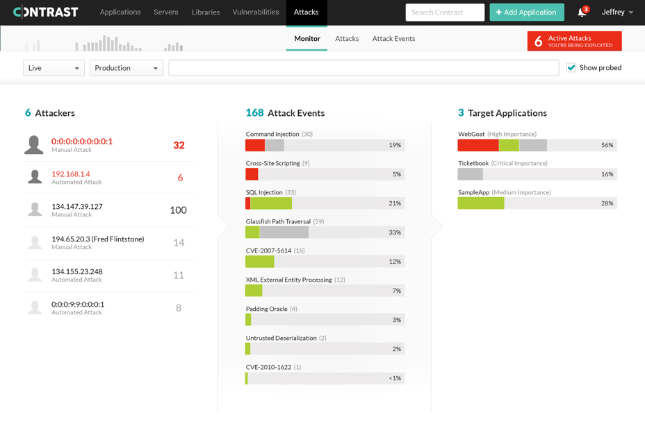The height and width of the screenshot is (442, 645).
Task: Uncheck the Show probed checkbox
Action: 571,67
